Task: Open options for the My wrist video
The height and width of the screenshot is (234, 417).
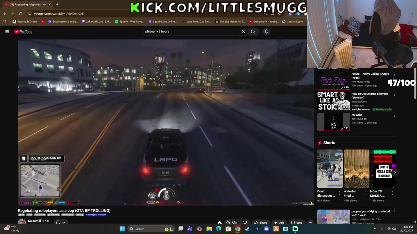Action: 394,115
